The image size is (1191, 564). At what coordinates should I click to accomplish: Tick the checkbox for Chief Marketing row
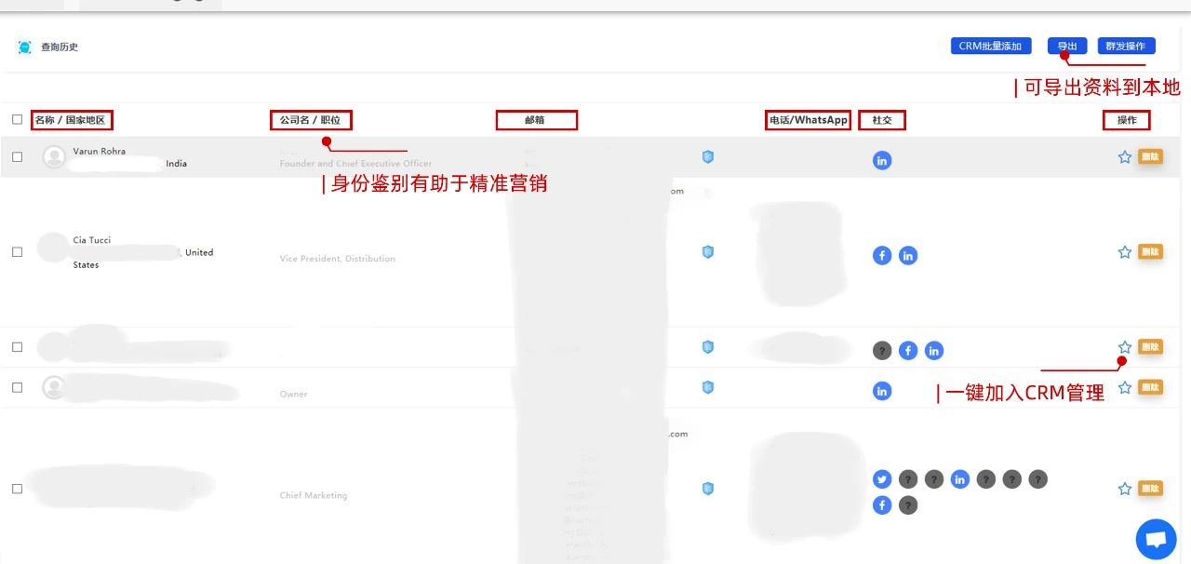click(17, 489)
